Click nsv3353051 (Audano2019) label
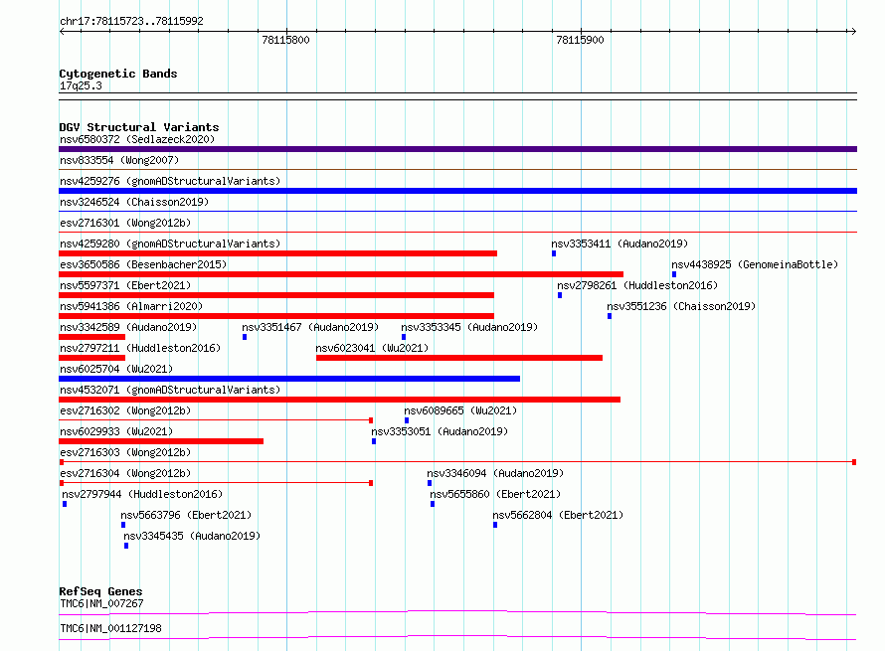This screenshot has width=885, height=651. [x=440, y=431]
